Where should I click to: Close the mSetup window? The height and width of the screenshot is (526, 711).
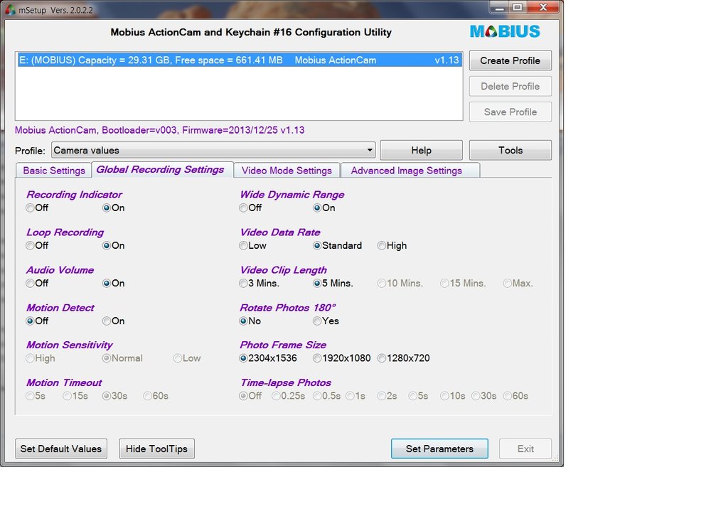pyautogui.click(x=543, y=7)
